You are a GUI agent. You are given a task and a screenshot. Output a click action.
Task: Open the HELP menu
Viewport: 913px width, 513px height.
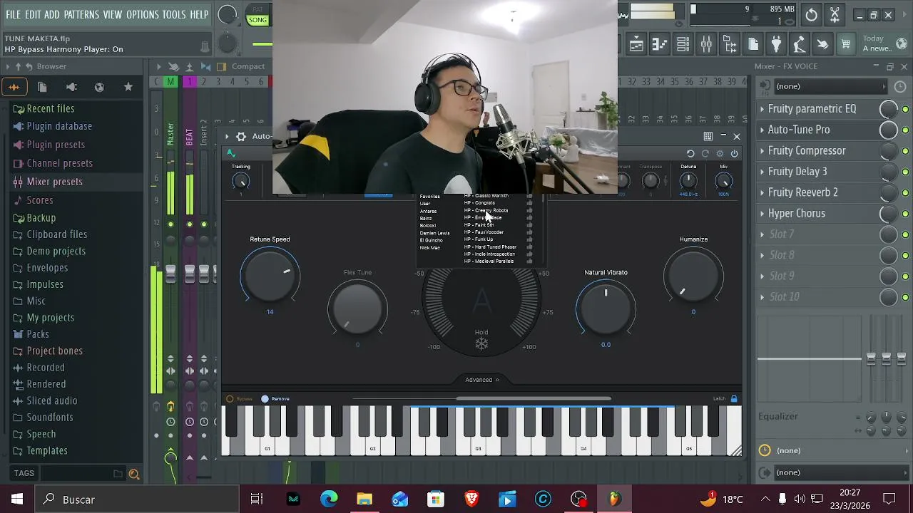point(199,14)
